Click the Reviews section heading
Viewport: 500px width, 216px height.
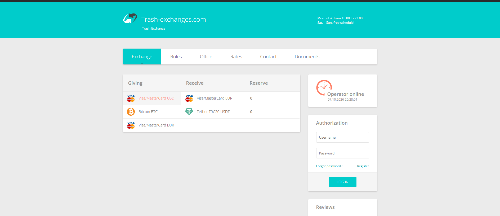tap(325, 207)
